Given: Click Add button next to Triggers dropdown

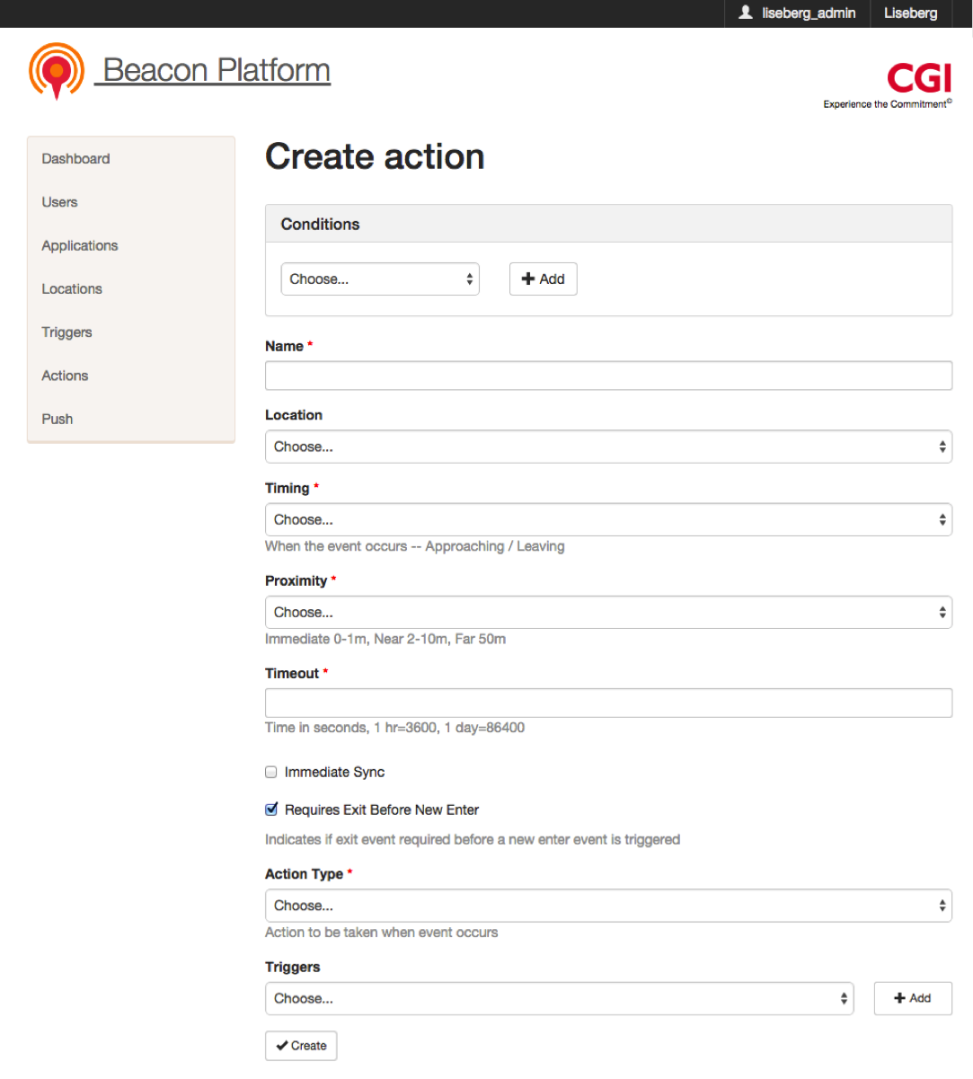Looking at the screenshot, I should (913, 998).
